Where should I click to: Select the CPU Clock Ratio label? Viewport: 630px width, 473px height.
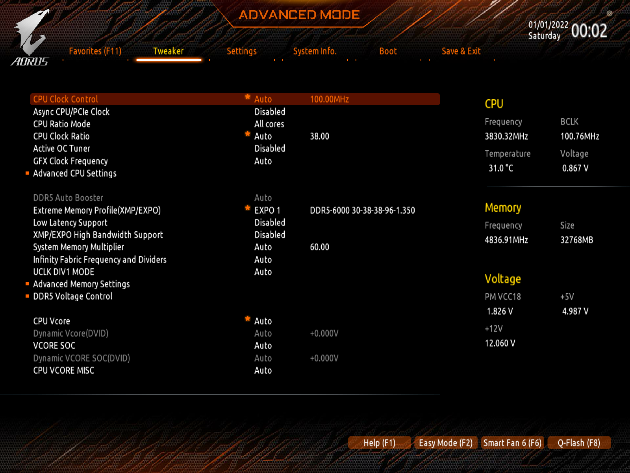[x=61, y=136]
